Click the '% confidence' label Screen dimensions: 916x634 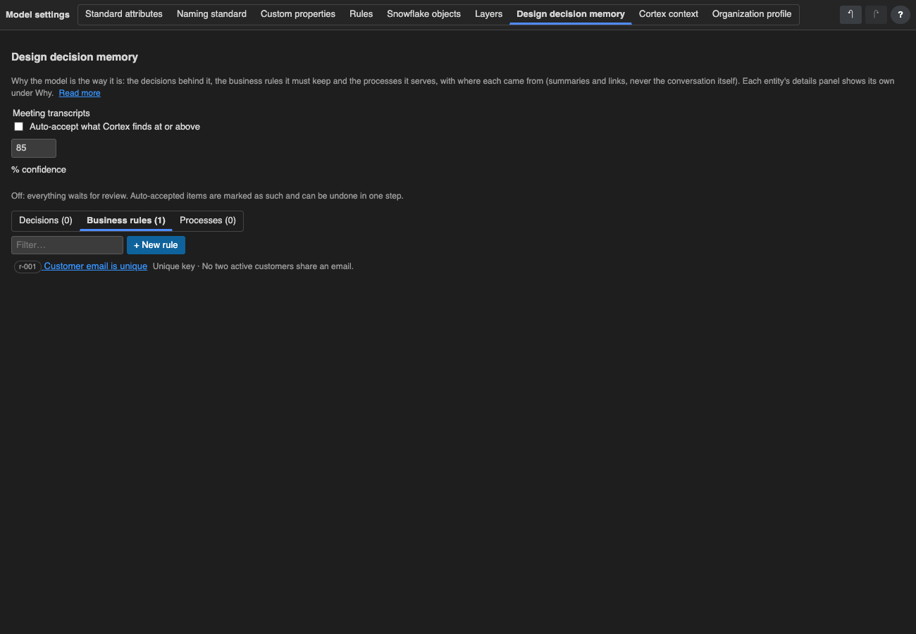click(39, 170)
